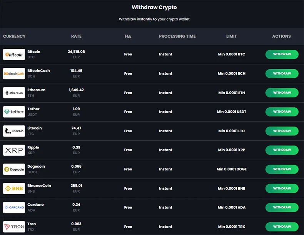Click the RATE column header
This screenshot has width=304, height=235.
pyautogui.click(x=76, y=36)
